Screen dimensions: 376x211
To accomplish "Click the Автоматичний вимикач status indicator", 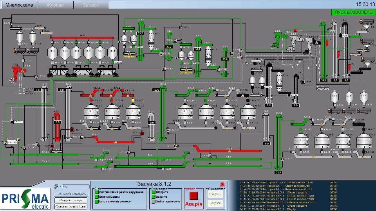I will tap(97, 202).
